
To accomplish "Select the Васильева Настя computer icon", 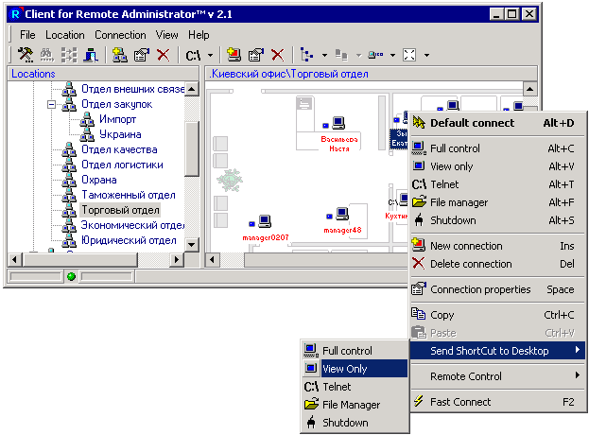I will pyautogui.click(x=338, y=123).
